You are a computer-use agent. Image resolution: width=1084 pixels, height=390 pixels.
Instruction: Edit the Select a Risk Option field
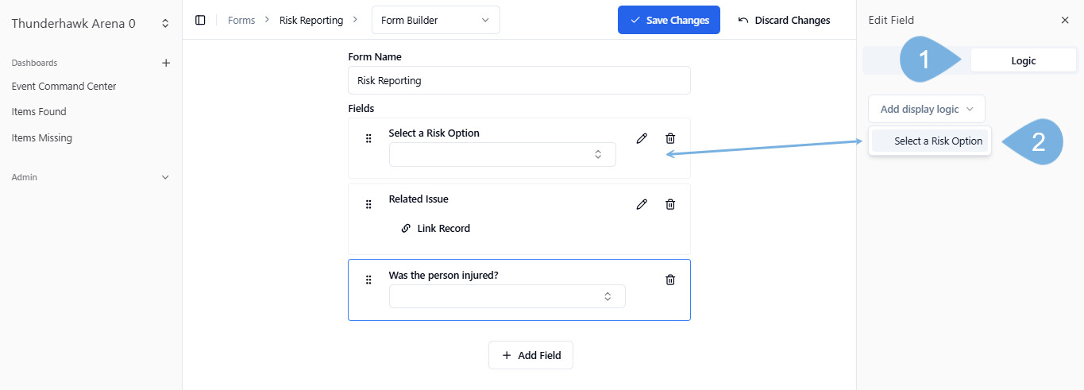click(642, 138)
